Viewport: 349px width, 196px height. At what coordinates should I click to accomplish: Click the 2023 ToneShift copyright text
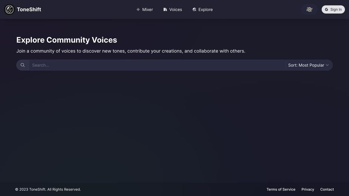click(48, 189)
